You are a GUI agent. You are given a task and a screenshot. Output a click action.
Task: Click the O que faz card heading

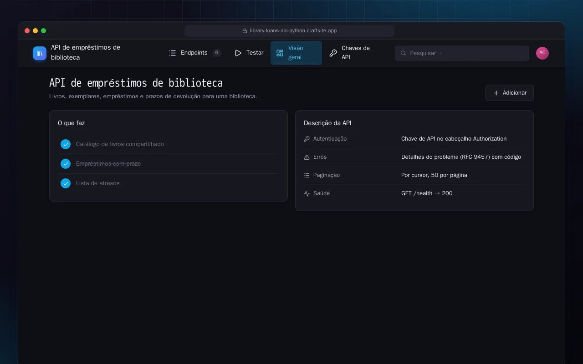coord(71,123)
